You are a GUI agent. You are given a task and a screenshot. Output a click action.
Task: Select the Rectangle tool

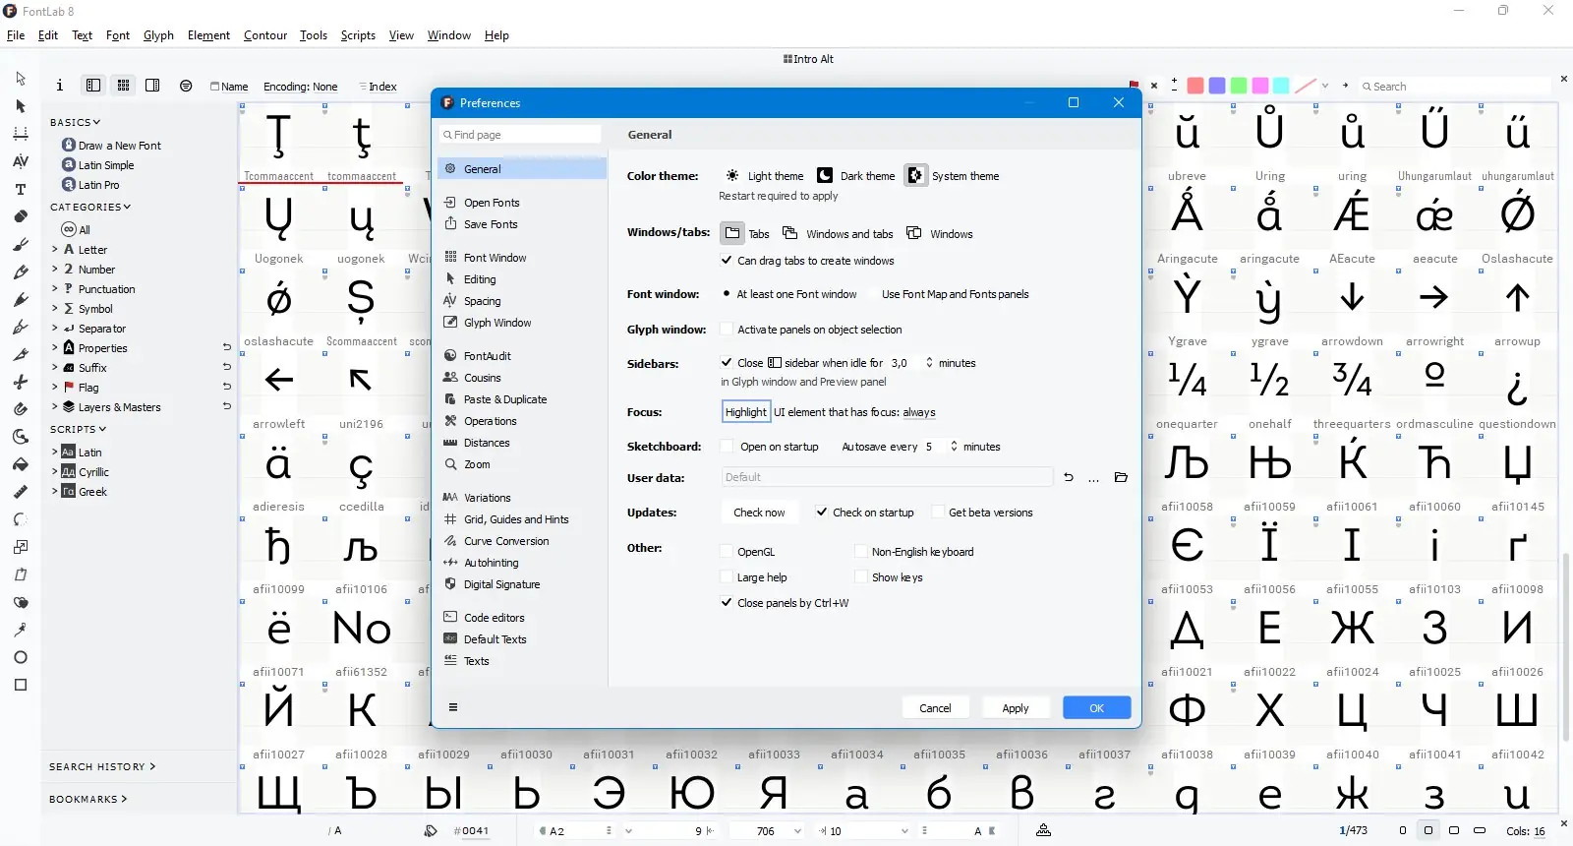pos(21,685)
